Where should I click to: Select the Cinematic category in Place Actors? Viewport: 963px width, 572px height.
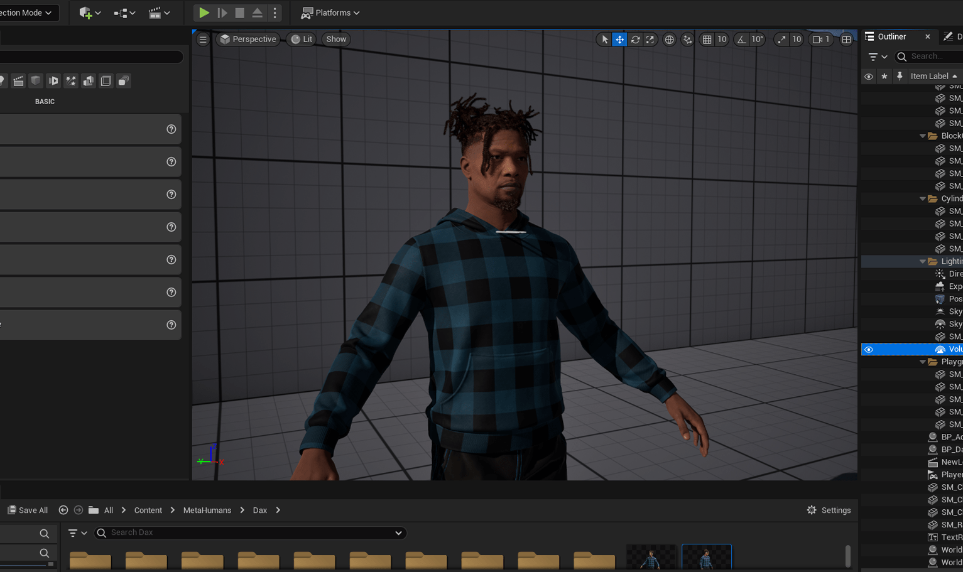[18, 81]
